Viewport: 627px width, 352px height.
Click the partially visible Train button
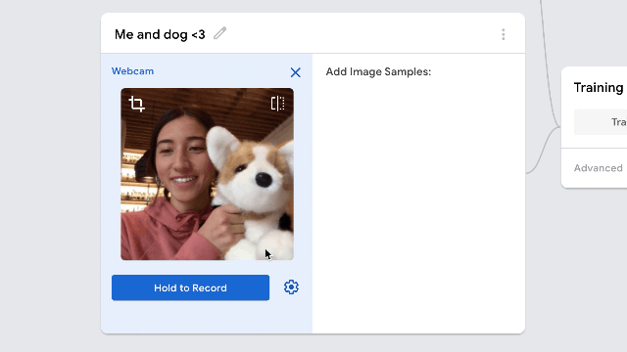(601, 122)
